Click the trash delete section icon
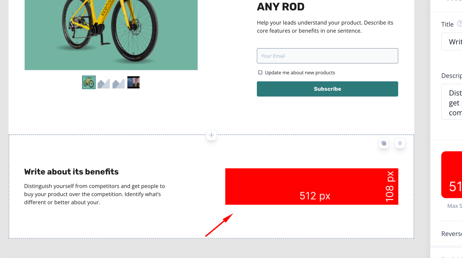The height and width of the screenshot is (258, 462). point(400,143)
